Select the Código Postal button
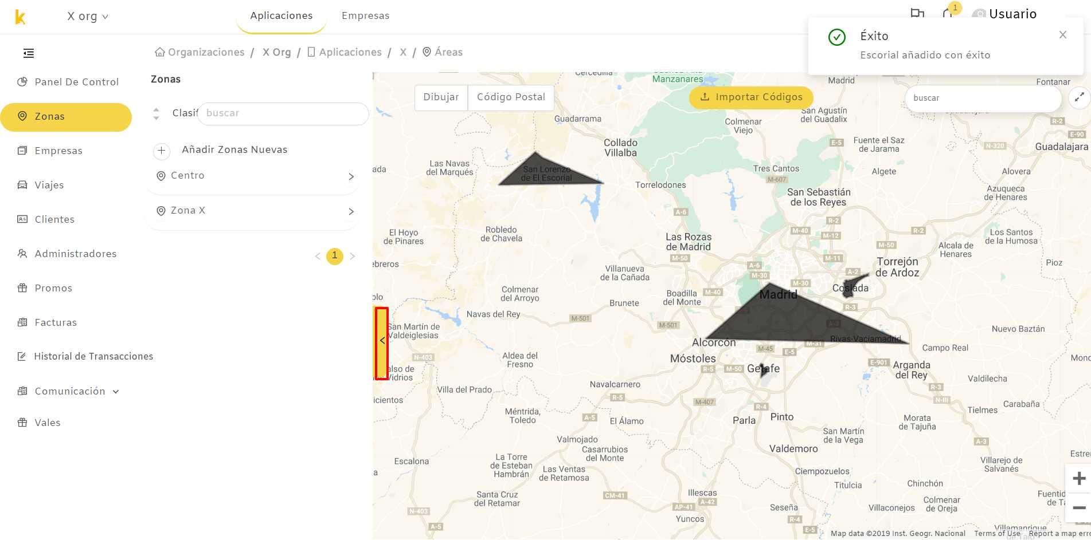 click(x=511, y=97)
